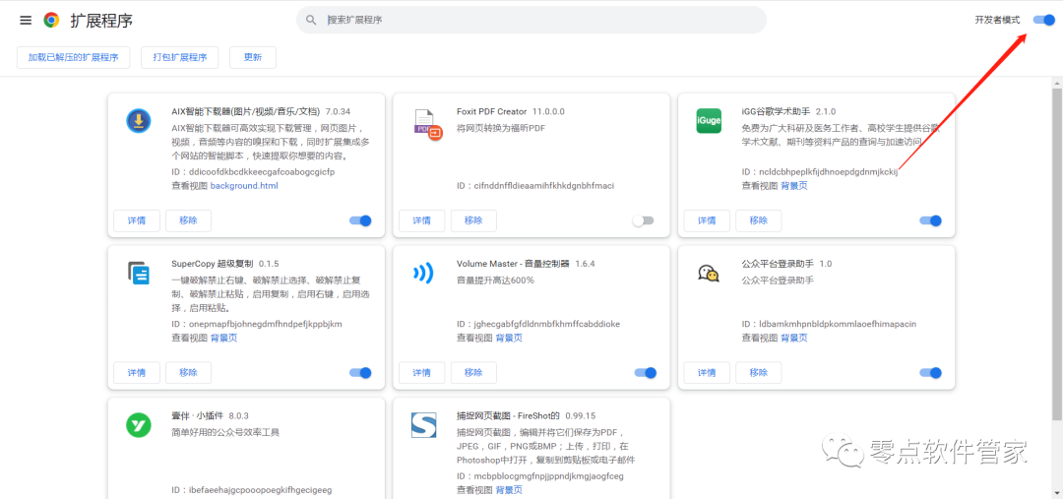
Task: Click FireShot ID mcbpblocgmgfnpjjpndjkmgjaogfceg
Action: click(549, 476)
